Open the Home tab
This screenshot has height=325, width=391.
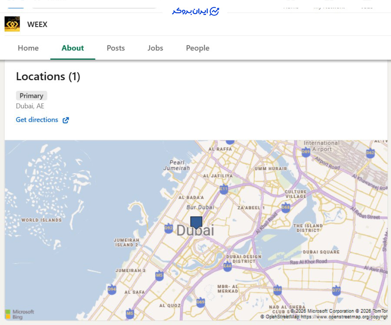28,48
